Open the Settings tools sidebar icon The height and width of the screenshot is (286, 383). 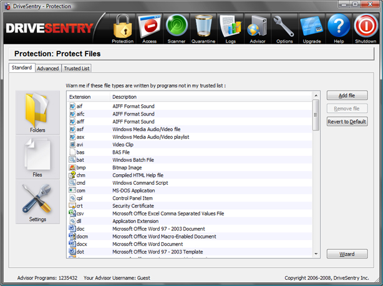point(37,202)
